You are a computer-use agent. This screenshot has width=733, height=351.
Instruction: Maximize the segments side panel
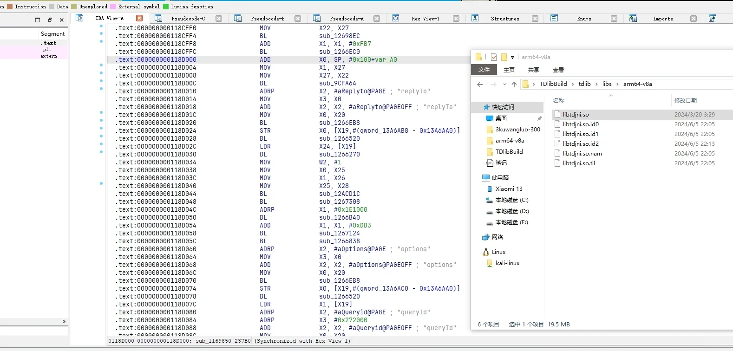click(x=38, y=20)
